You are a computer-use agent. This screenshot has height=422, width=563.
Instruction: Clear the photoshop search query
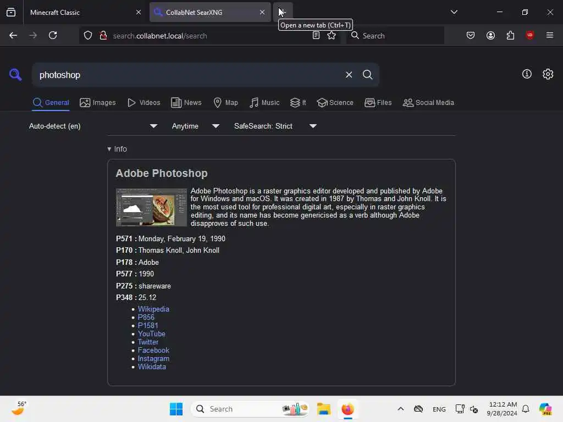coord(349,75)
